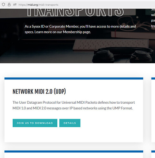The width and height of the screenshot is (155, 158).
Task: Click the MIDI 1.0 and MIDI 2.0 description line
Action: [73, 108]
